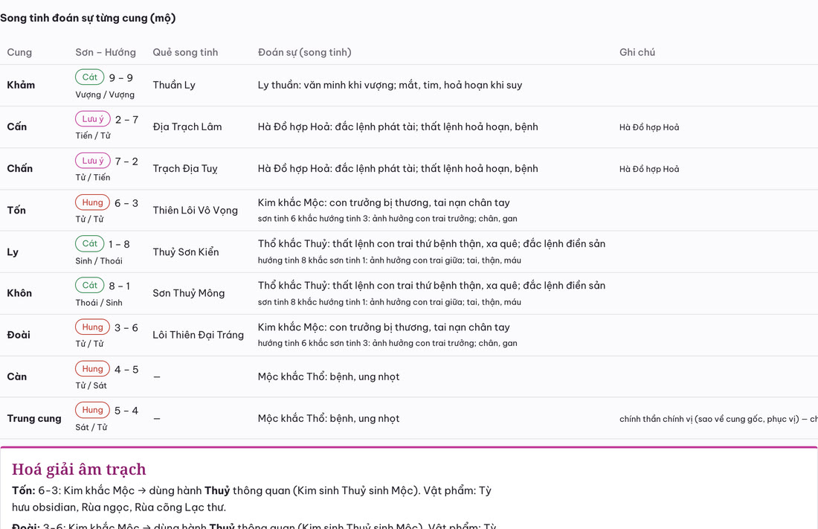The image size is (818, 529).
Task: Click the 'Sát / Tử' status text
Action: point(91,427)
